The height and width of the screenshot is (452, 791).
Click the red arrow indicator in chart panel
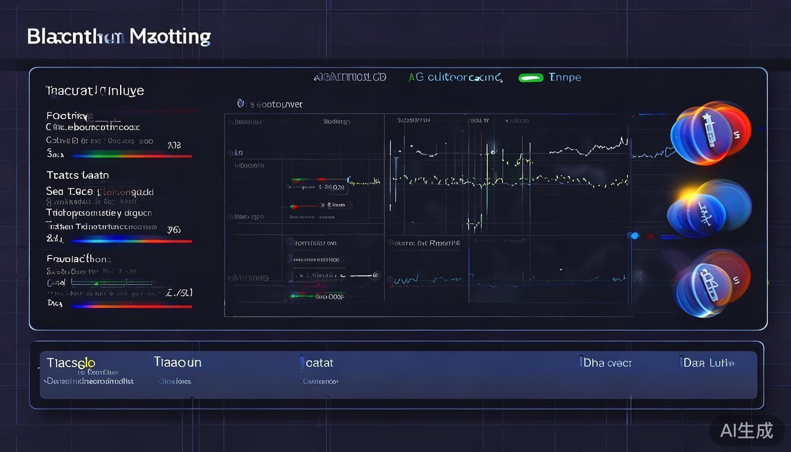(x=293, y=207)
